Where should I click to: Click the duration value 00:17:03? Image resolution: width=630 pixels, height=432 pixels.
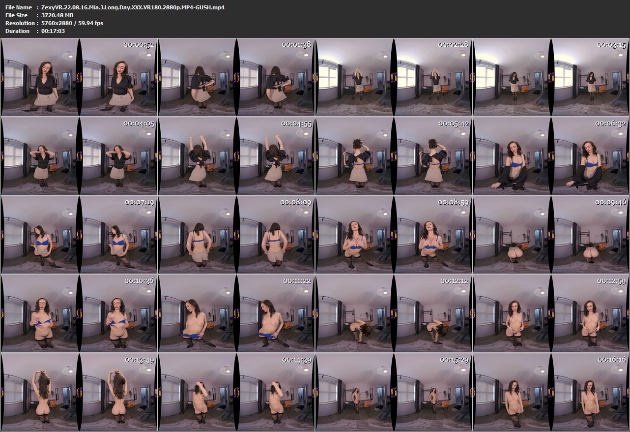(x=53, y=31)
